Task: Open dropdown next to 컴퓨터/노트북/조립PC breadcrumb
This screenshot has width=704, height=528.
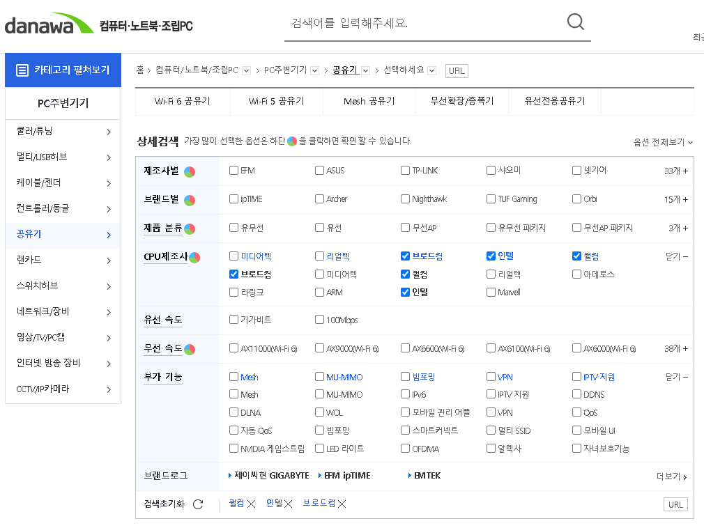Action: [246, 71]
